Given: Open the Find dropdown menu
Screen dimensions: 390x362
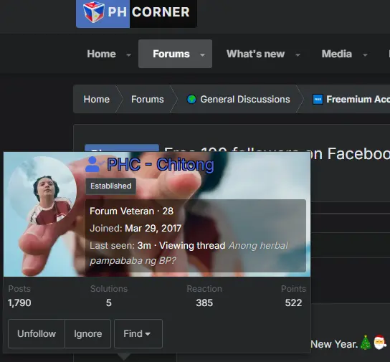Looking at the screenshot, I should pos(138,333).
